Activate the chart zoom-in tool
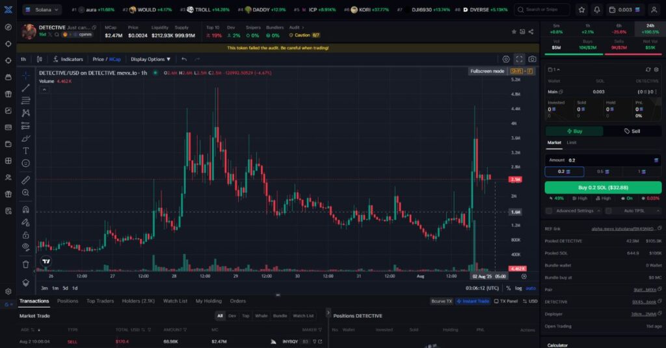 26,193
